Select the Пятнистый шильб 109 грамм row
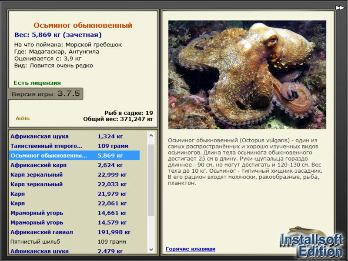The image size is (348, 261). (74, 242)
